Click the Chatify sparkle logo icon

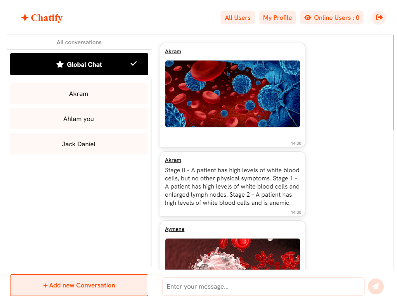pyautogui.click(x=25, y=18)
